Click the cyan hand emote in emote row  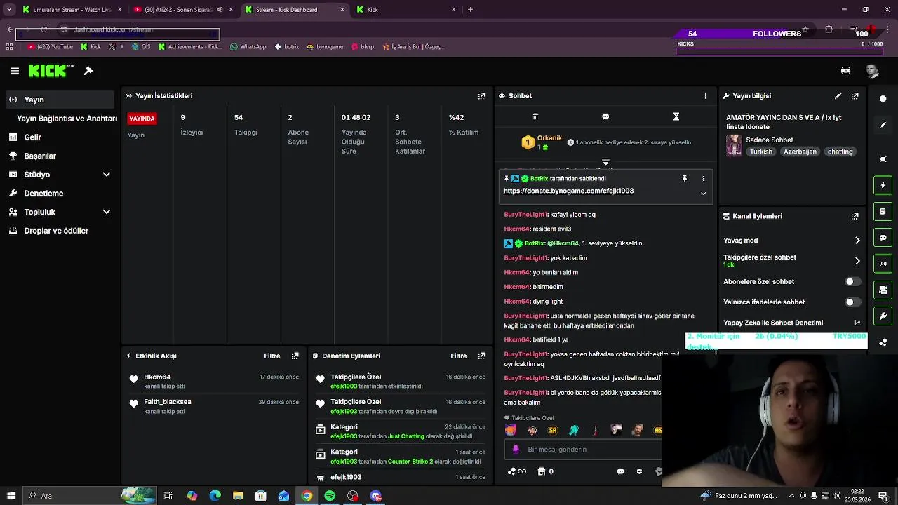click(x=574, y=431)
